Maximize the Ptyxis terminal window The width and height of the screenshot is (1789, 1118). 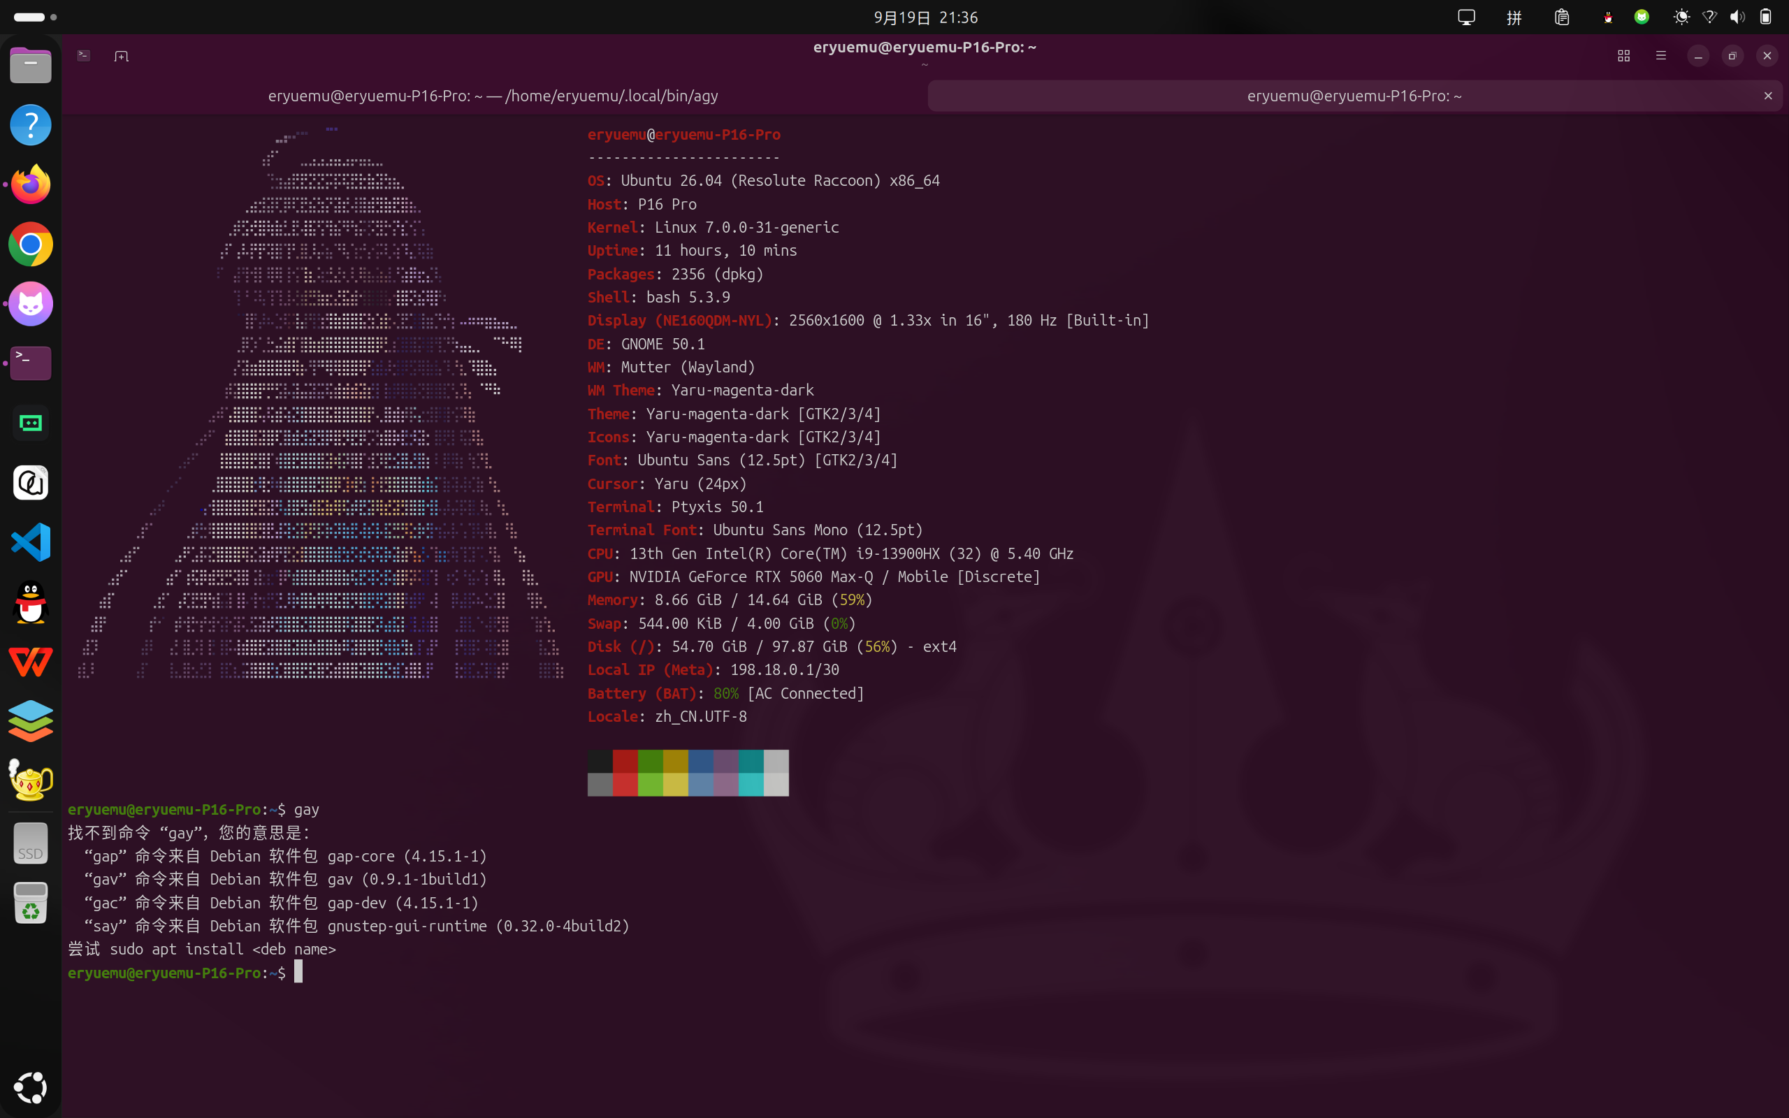tap(1732, 55)
